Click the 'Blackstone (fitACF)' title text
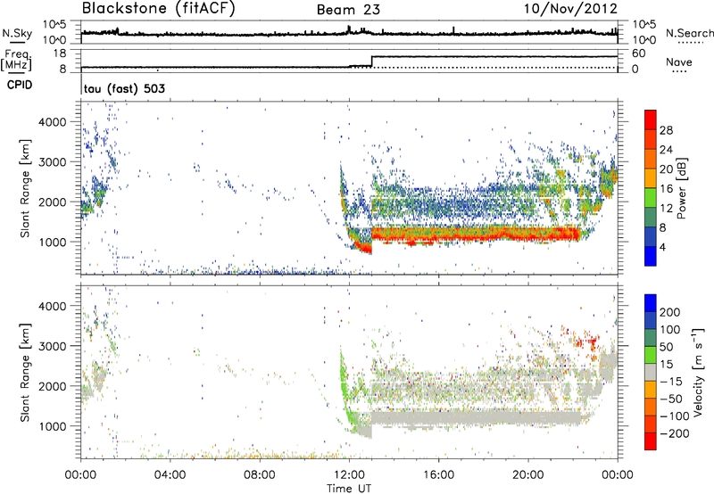Screen dimensions: 714x494 click(x=158, y=8)
